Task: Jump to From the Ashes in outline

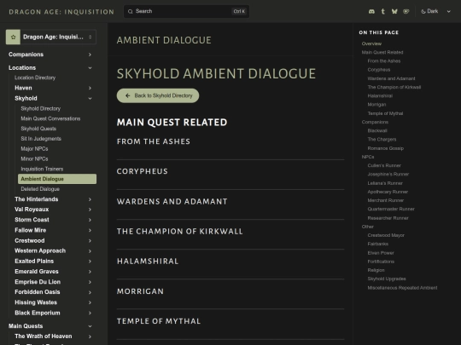Action: pyautogui.click(x=384, y=61)
